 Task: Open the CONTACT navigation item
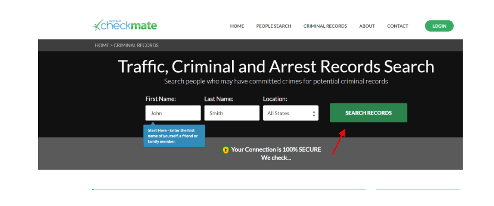pos(397,26)
